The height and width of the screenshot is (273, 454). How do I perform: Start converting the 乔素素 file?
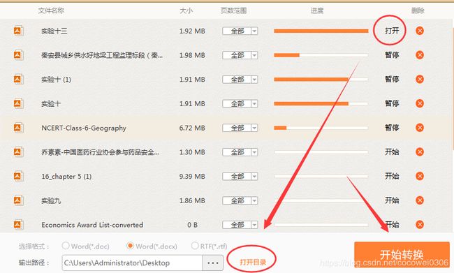tap(392, 152)
